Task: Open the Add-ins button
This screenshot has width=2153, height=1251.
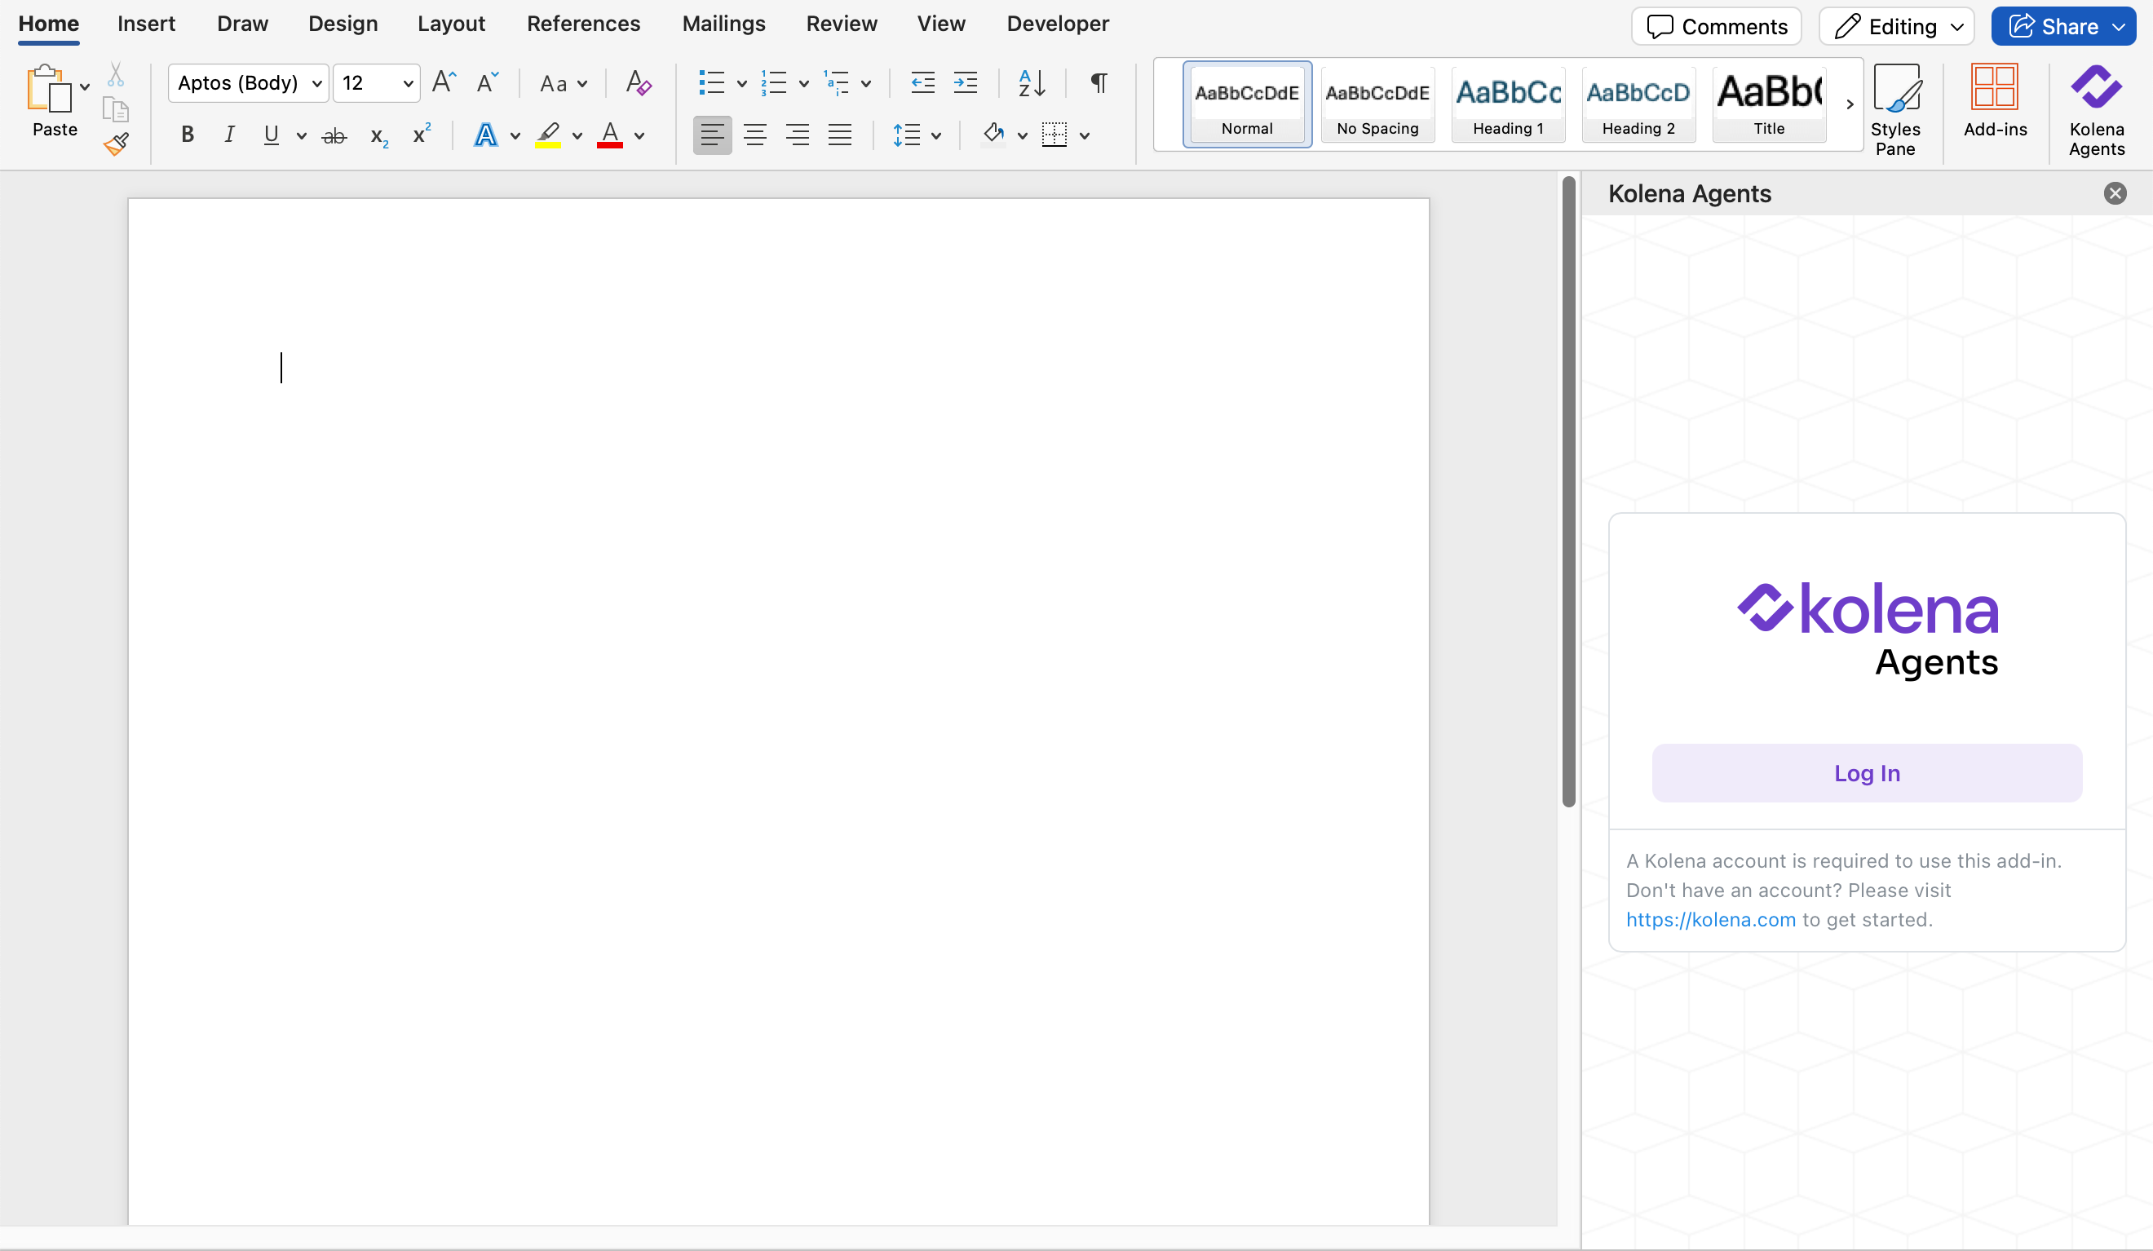Action: coord(1994,101)
